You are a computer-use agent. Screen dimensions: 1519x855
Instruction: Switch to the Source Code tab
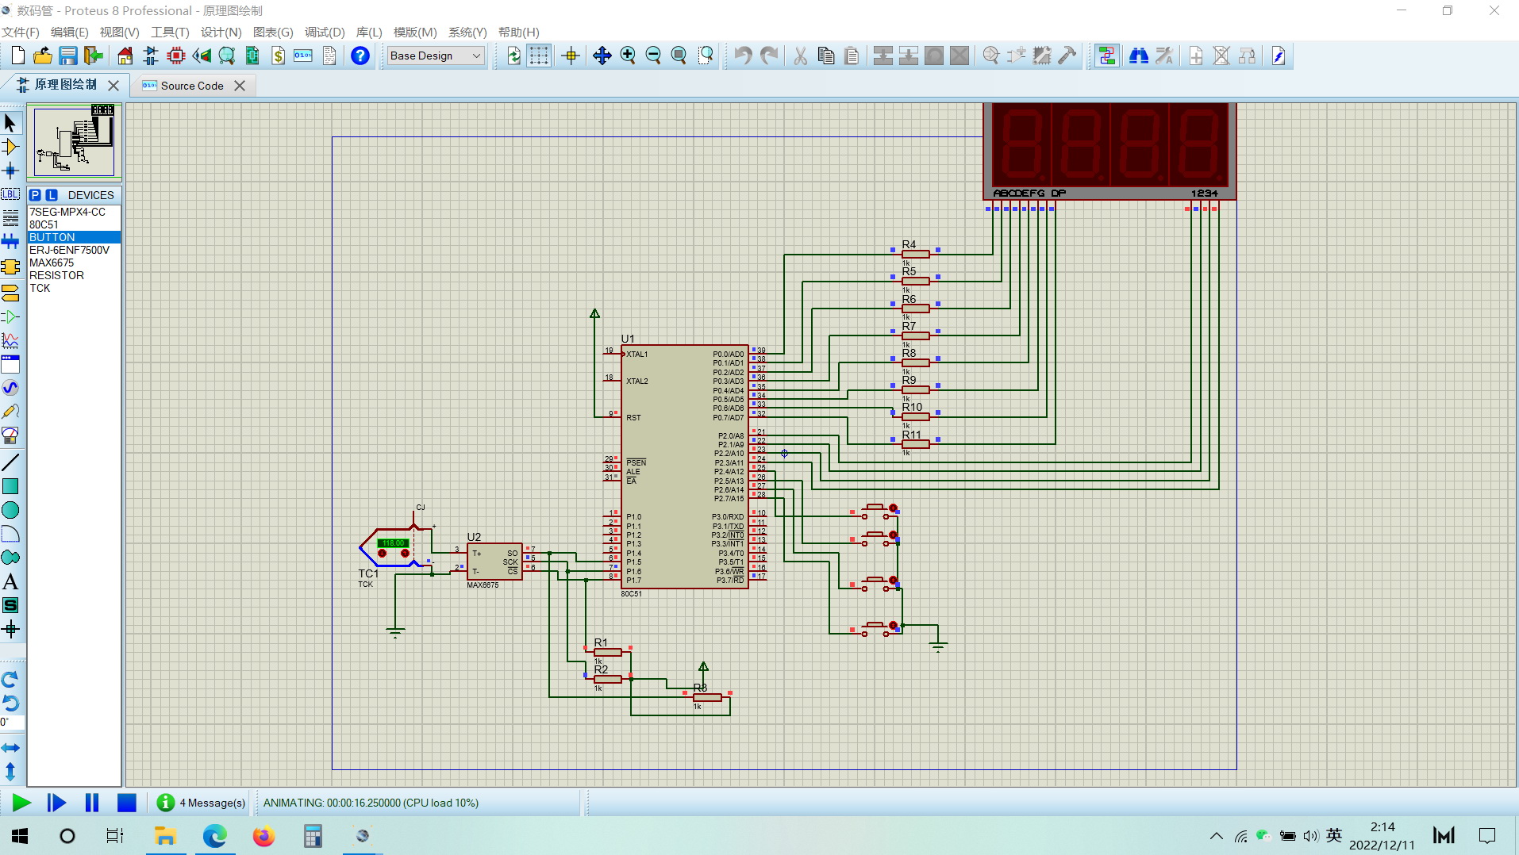[192, 86]
